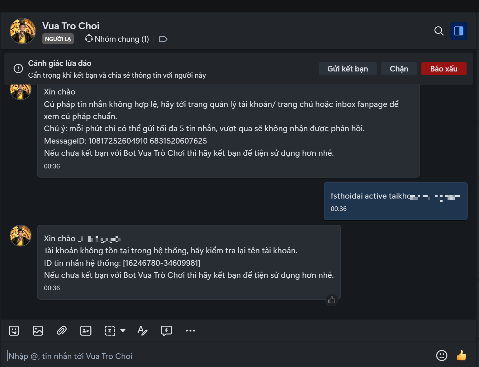Viewport: 479px width, 367px height.
Task: Open quick message lightning icon
Action: (x=166, y=331)
